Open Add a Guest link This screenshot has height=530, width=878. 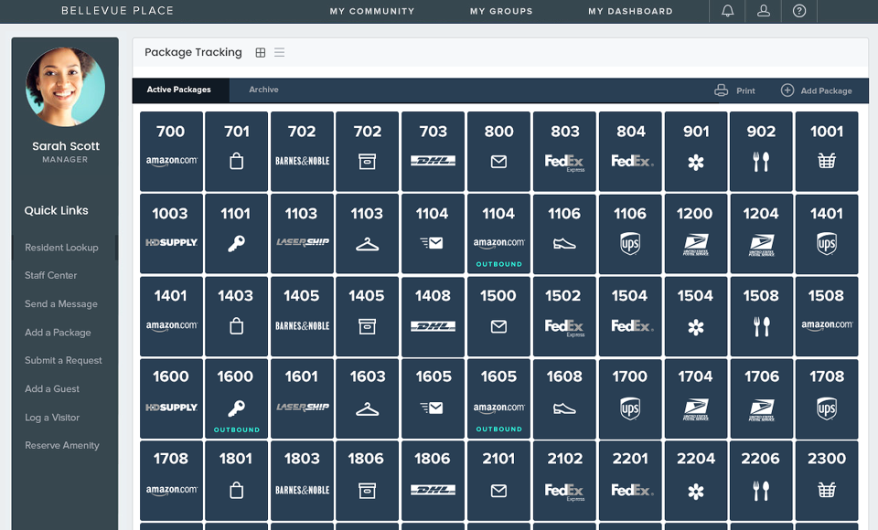pyautogui.click(x=52, y=389)
